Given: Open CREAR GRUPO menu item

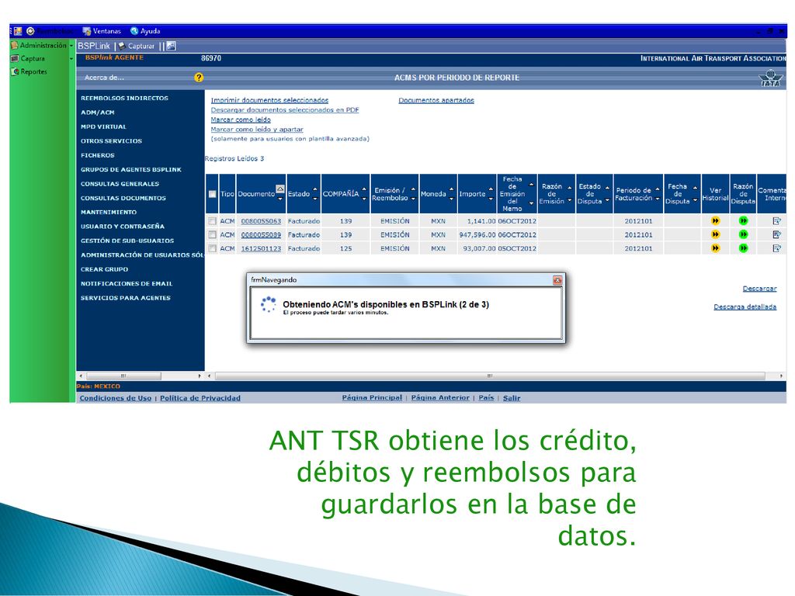Looking at the screenshot, I should (104, 269).
